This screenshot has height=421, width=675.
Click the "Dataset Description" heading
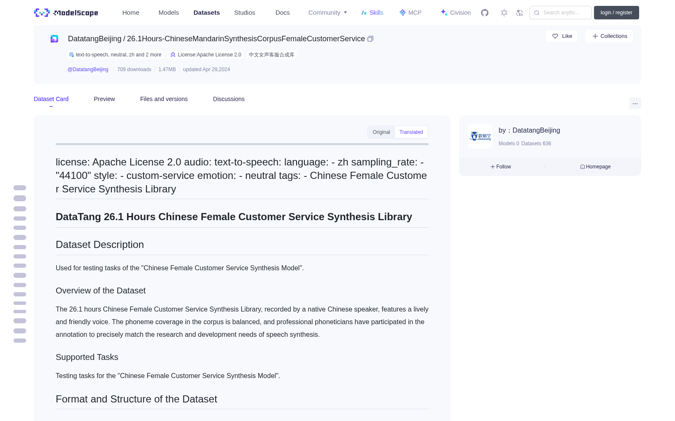pos(100,245)
